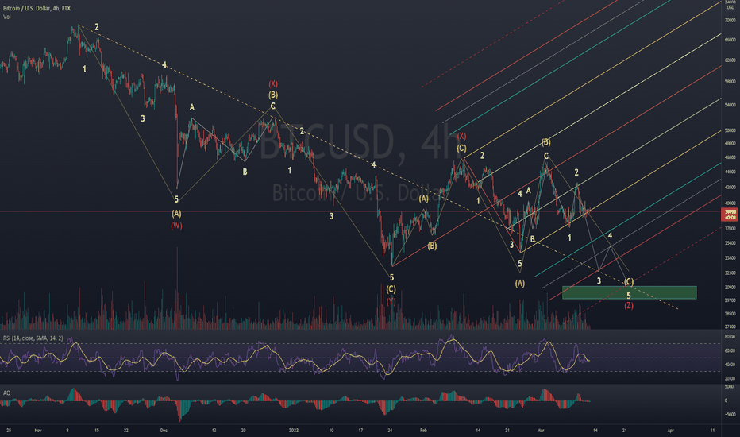Click the red current price tag on price axis
Screen dimensions: 740x437
tap(730, 215)
